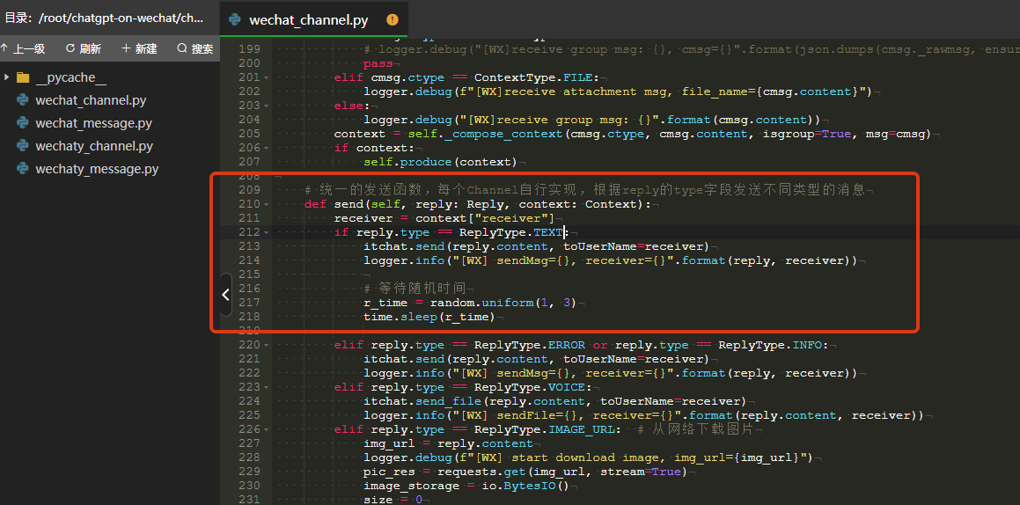The image size is (1020, 505).
Task: Fold the send function at line 210
Action: (267, 204)
